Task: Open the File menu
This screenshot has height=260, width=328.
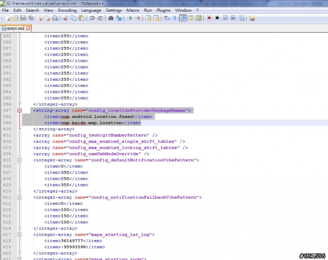Action: 5,10
